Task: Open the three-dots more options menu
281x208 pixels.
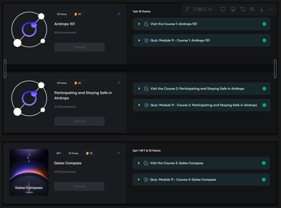Action: (x=271, y=9)
